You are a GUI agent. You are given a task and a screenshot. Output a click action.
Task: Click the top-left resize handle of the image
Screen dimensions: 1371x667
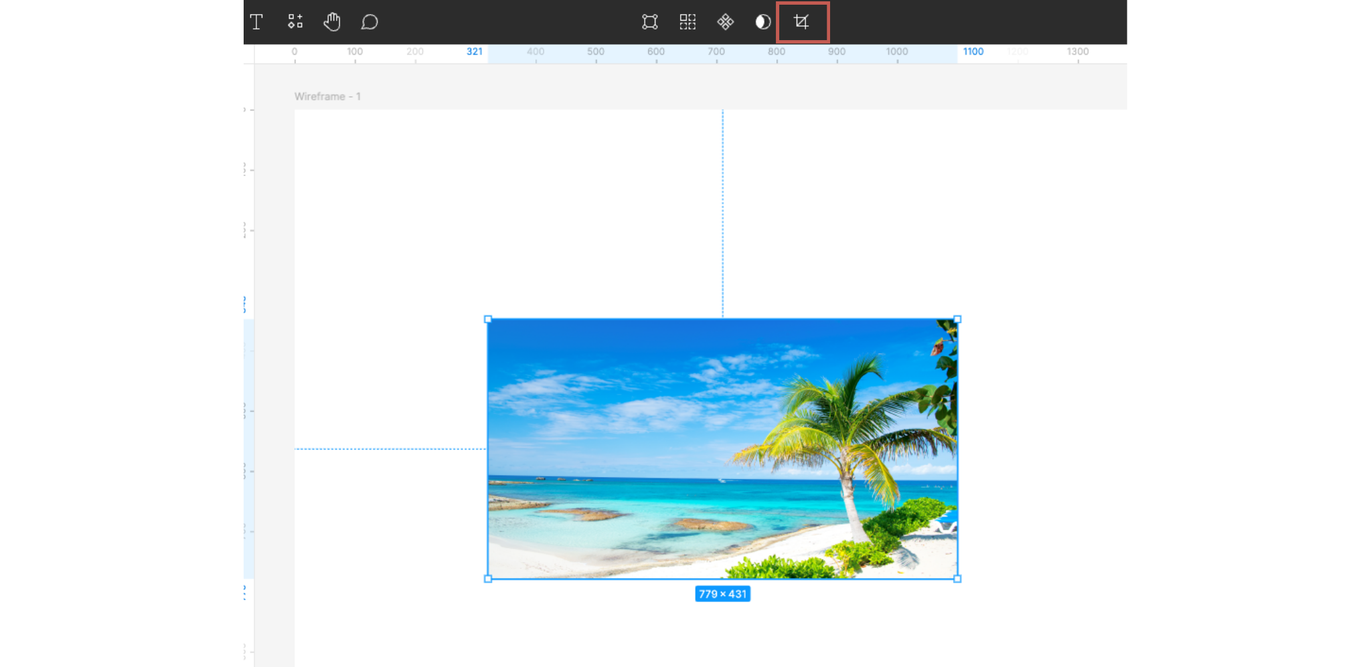point(487,319)
